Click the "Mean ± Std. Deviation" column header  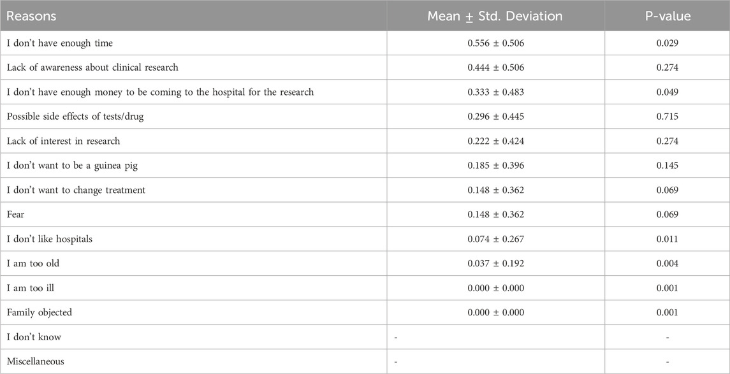tap(495, 16)
